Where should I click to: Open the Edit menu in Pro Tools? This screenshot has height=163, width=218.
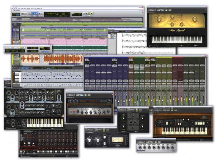tap(14, 9)
